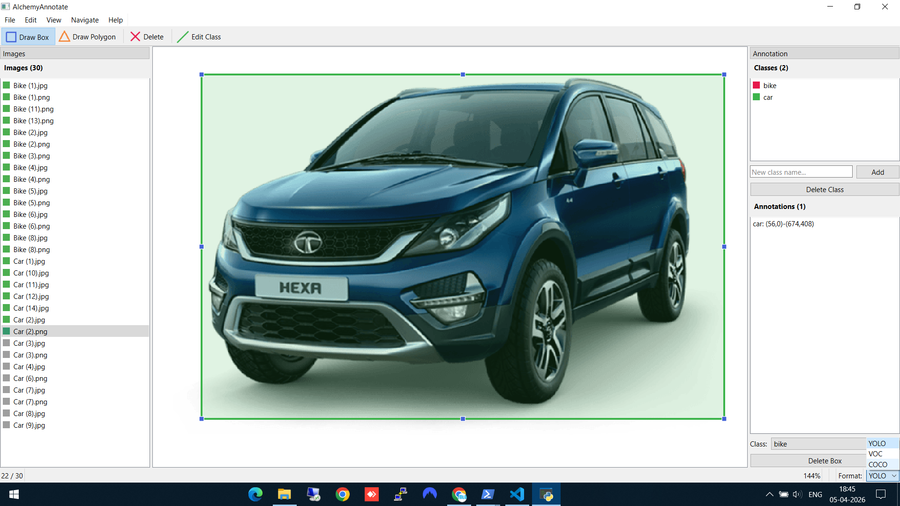Pick COCO export format option
Screen dimensions: 900x506
tap(877, 465)
